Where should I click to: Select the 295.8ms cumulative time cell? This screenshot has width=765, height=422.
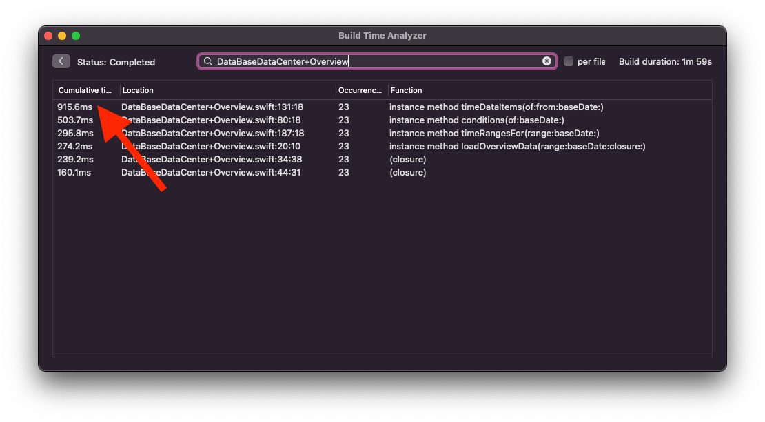click(75, 134)
